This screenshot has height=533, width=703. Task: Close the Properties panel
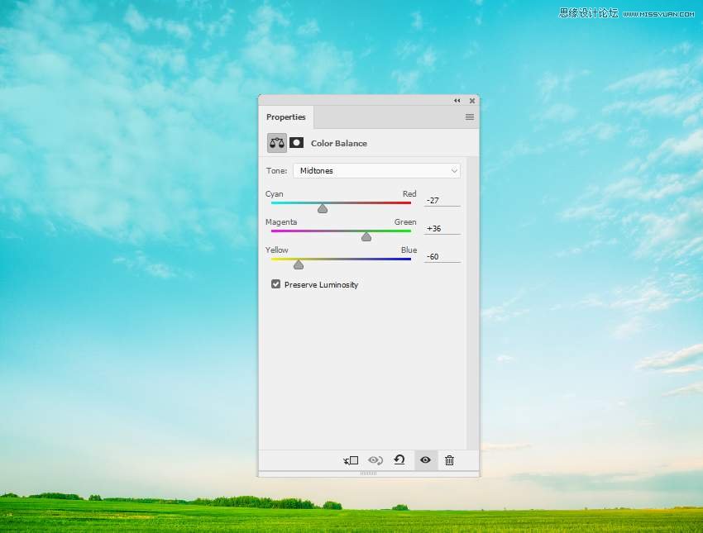point(472,100)
